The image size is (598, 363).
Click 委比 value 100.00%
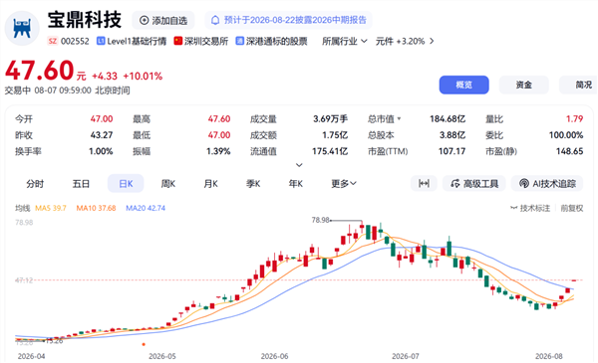566,135
